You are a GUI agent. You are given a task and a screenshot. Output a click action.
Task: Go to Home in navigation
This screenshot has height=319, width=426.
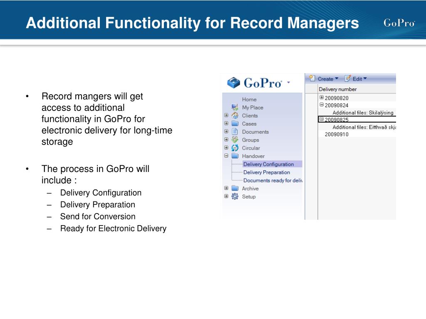[249, 99]
